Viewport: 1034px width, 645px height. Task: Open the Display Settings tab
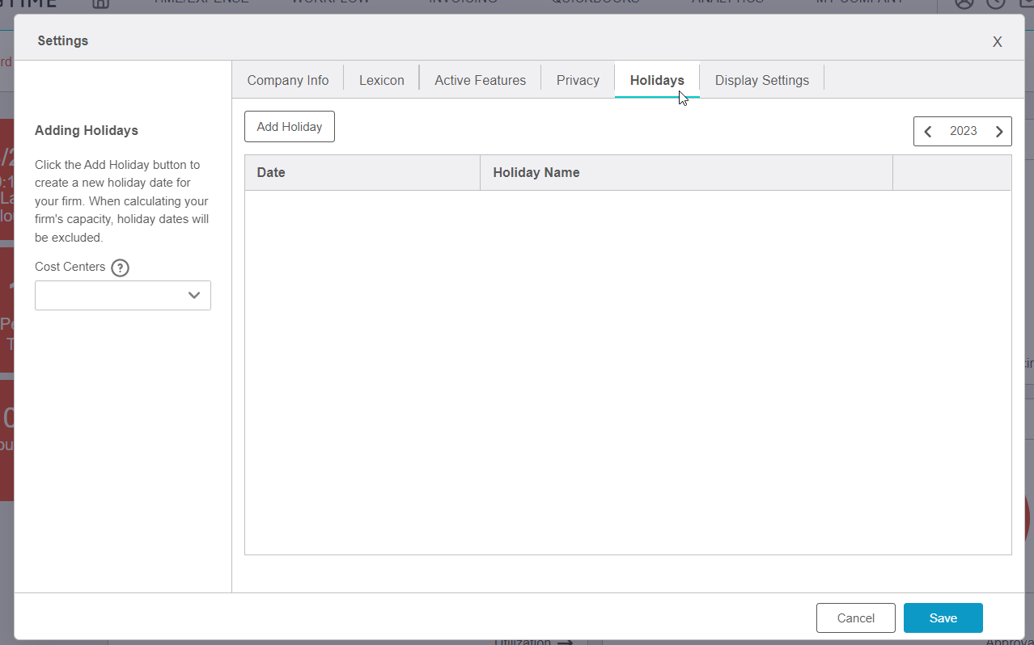click(x=761, y=80)
